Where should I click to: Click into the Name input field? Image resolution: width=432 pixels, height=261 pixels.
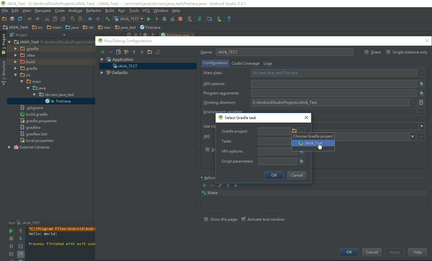tap(284, 52)
